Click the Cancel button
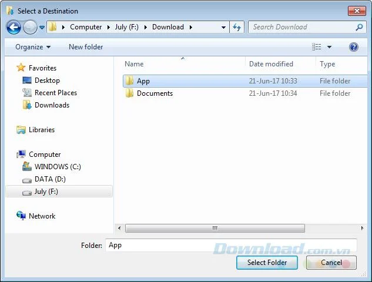Image resolution: width=372 pixels, height=282 pixels. point(331,263)
